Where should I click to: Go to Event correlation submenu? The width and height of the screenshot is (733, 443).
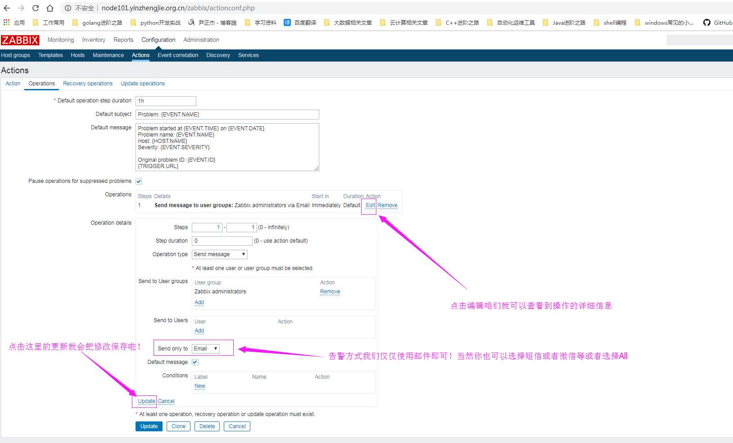point(178,55)
